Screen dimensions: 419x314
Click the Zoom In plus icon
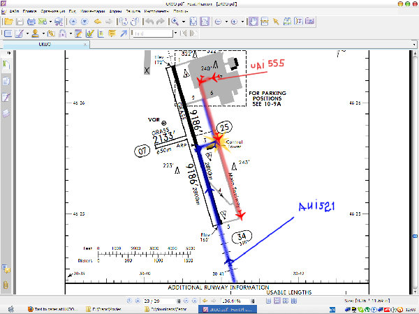(x=234, y=22)
